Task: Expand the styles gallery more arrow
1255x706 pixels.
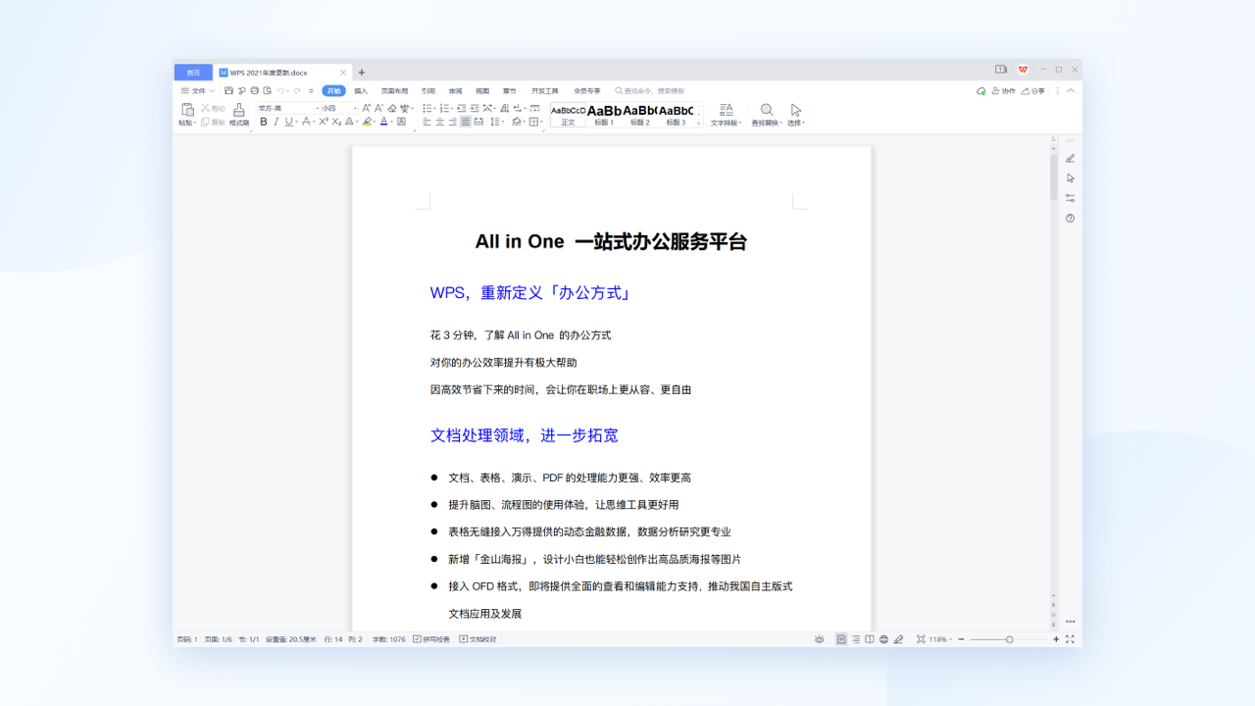Action: [x=699, y=123]
